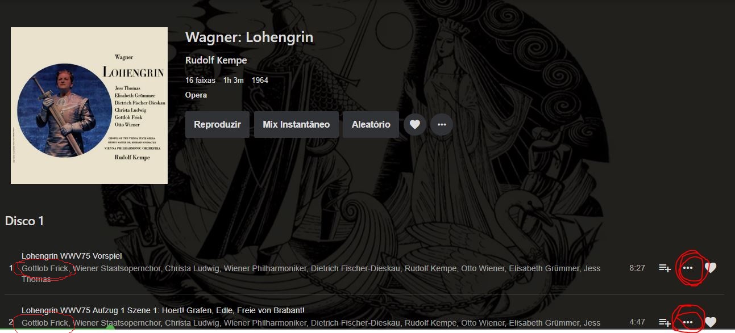Viewport: 735px width, 333px height.
Task: Click the Reproduzir button
Action: click(217, 124)
